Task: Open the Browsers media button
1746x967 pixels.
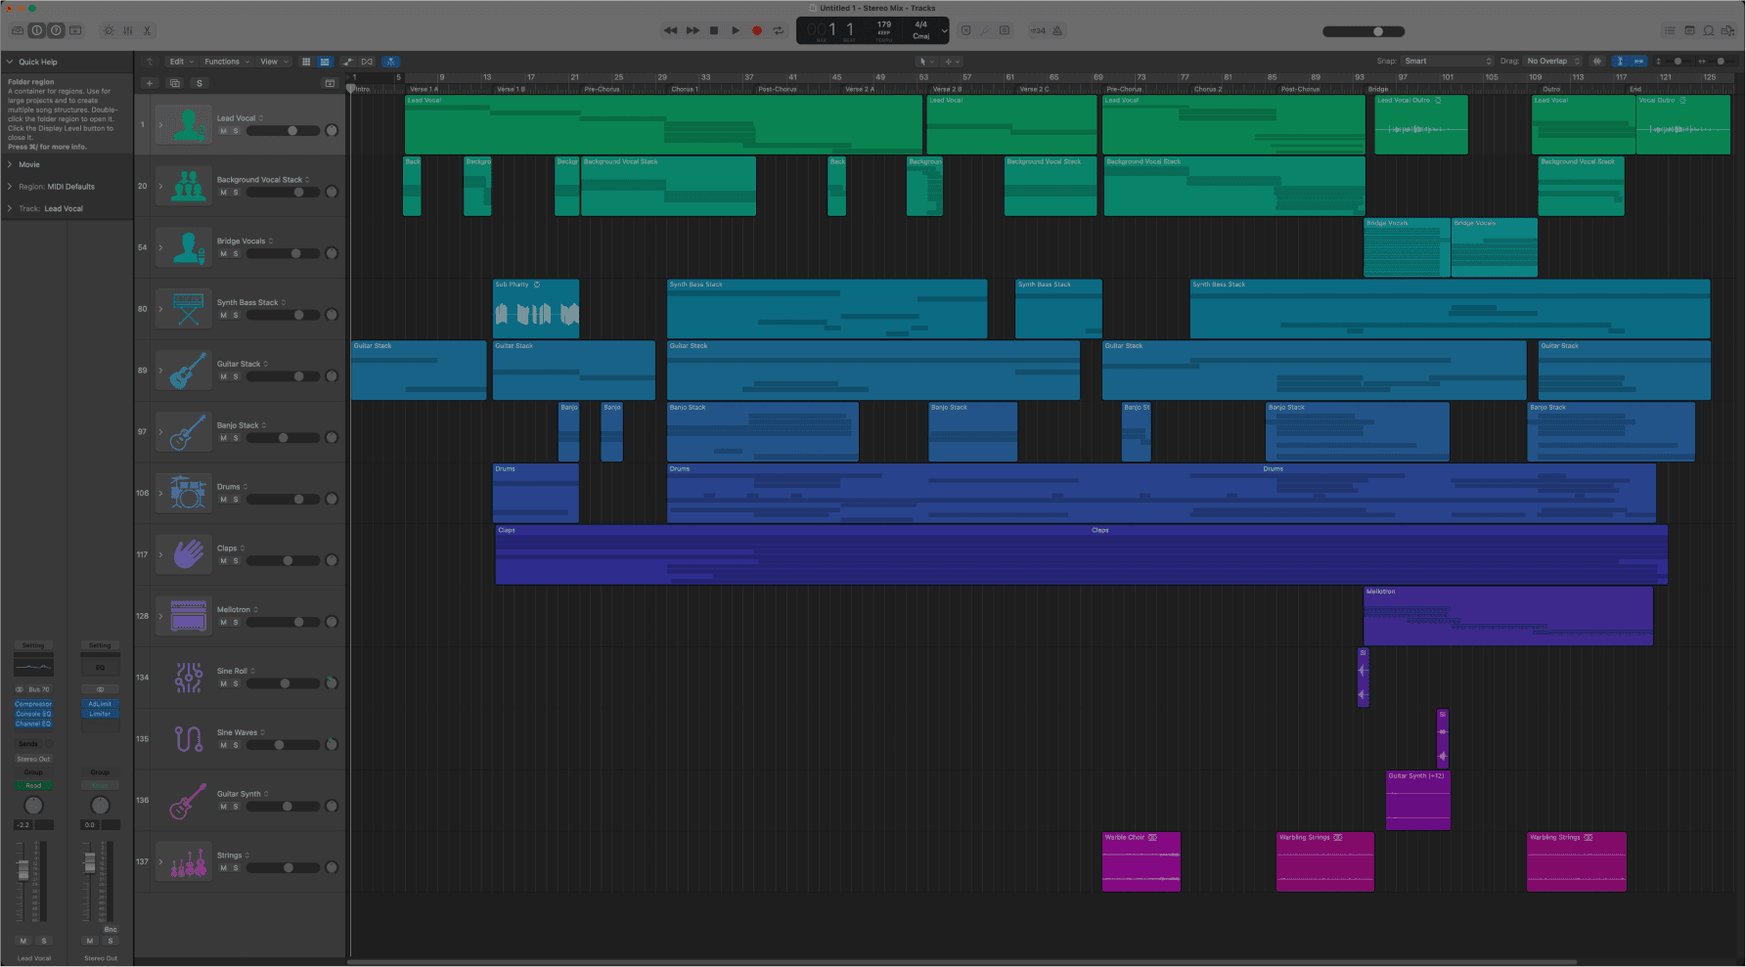Action: pyautogui.click(x=1728, y=30)
